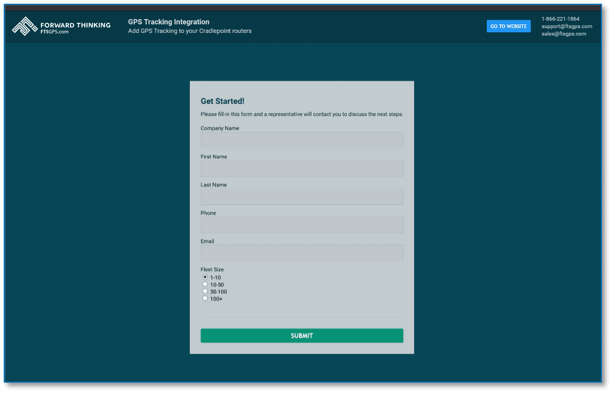The width and height of the screenshot is (613, 395).
Task: Pick the 100+ fleet size option
Action: click(205, 297)
